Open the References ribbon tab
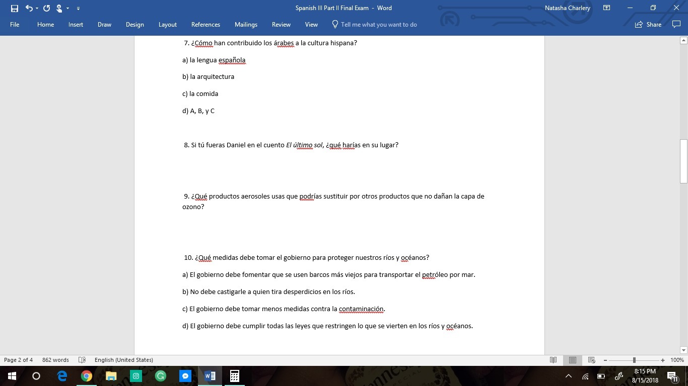The height and width of the screenshot is (386, 688). coord(205,24)
